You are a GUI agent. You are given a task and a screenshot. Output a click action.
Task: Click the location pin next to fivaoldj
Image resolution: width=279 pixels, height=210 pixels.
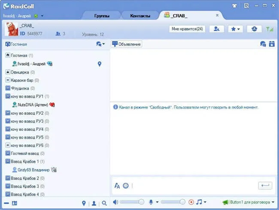[100, 64]
